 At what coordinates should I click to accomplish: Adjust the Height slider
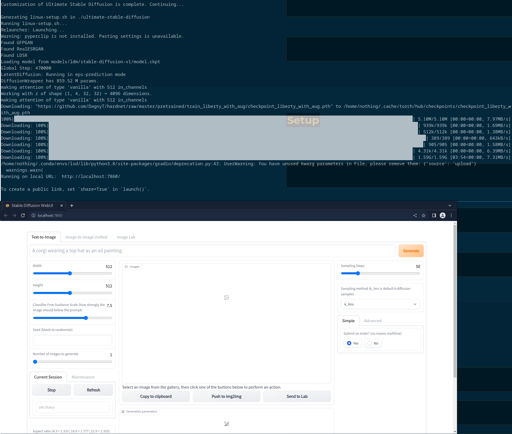(x=72, y=293)
